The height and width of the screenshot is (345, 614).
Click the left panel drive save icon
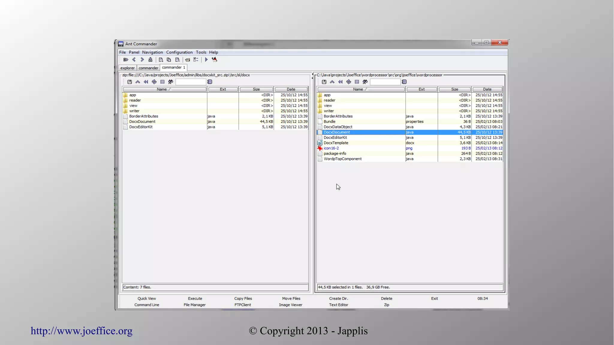point(130,82)
